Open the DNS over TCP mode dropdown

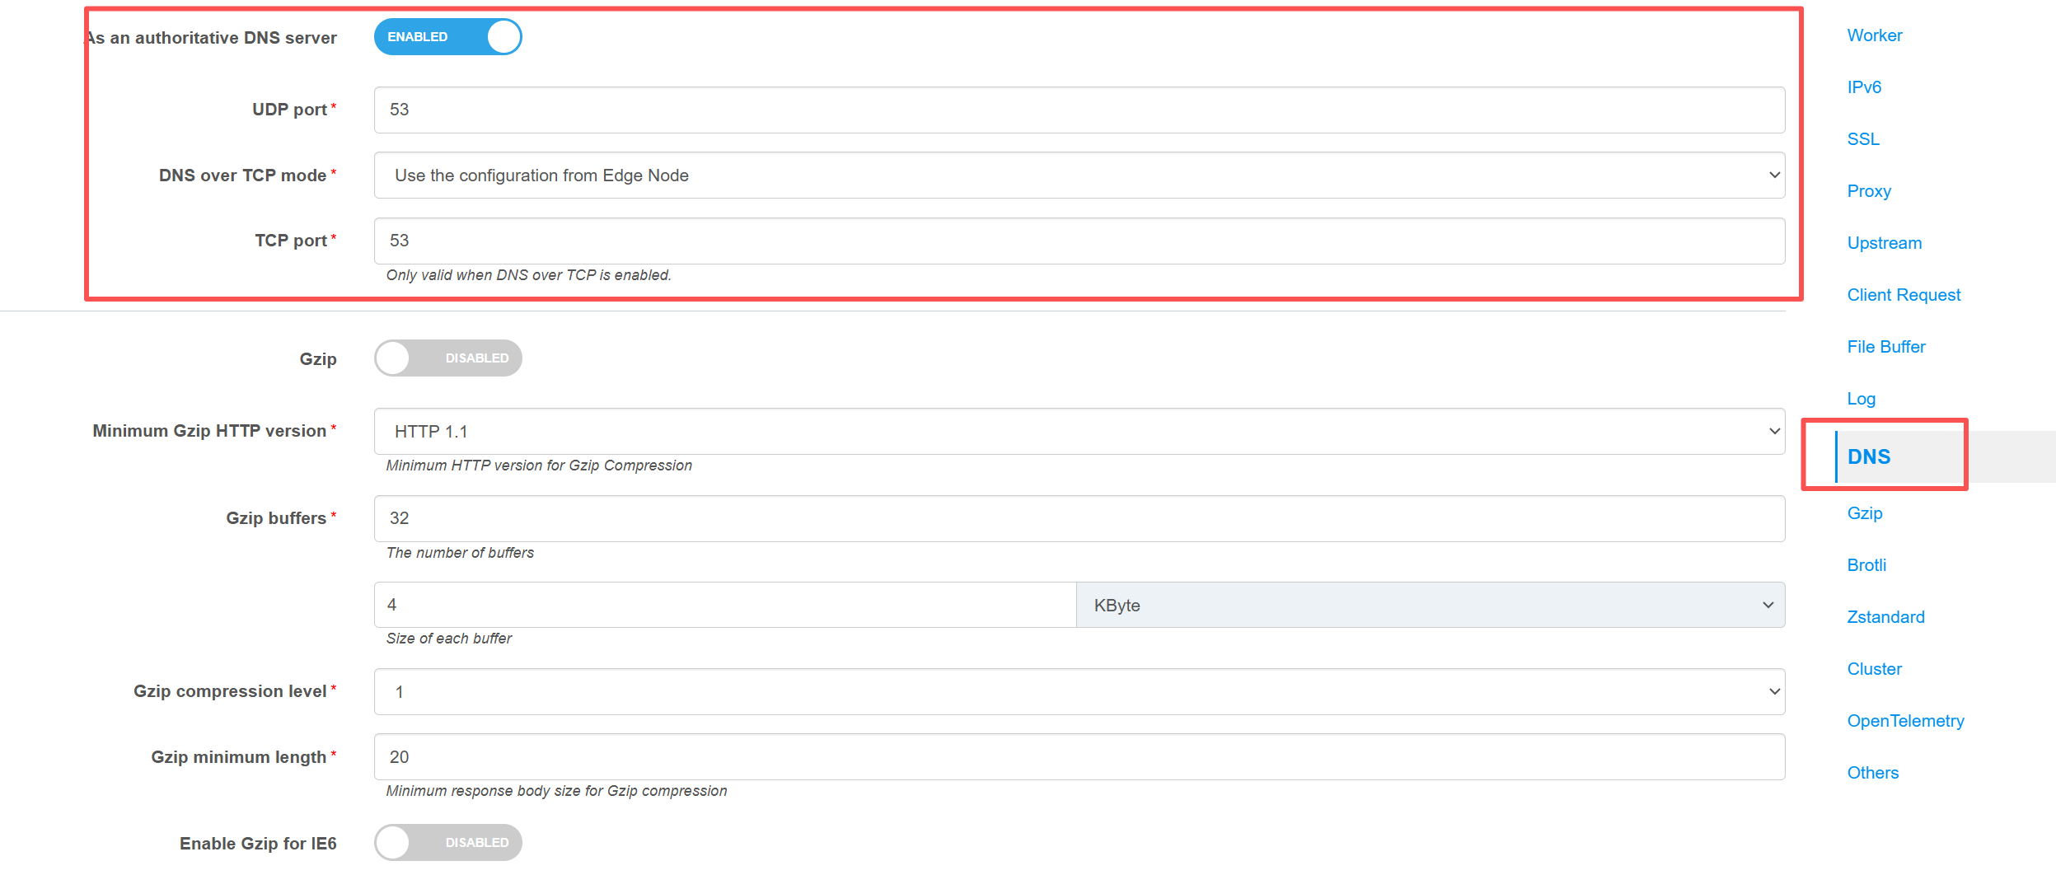(1079, 175)
